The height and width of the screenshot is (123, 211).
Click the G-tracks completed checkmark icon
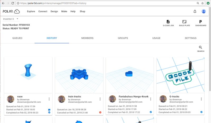tap(201, 112)
